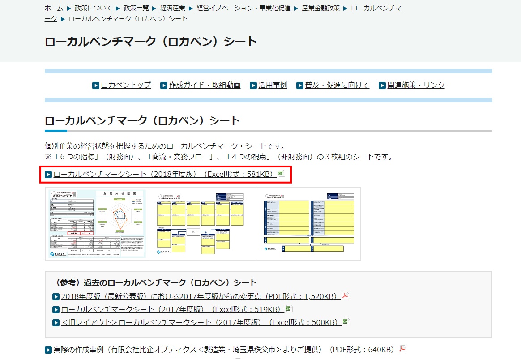The width and height of the screenshot is (521, 359).
Task: Open 関連施策・リンク navigation item
Action: [416, 85]
